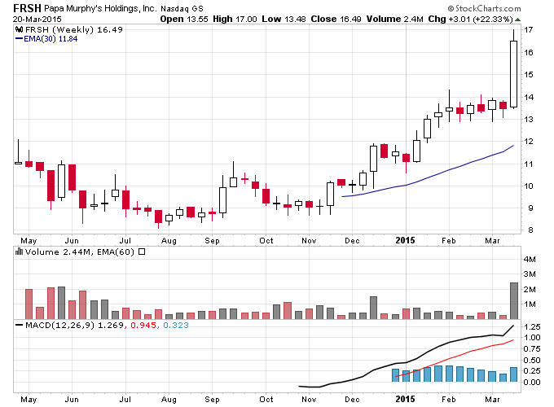The image size is (554, 407).
Task: Click the MACD(12,26,9) 1.269 label
Action: [74, 325]
